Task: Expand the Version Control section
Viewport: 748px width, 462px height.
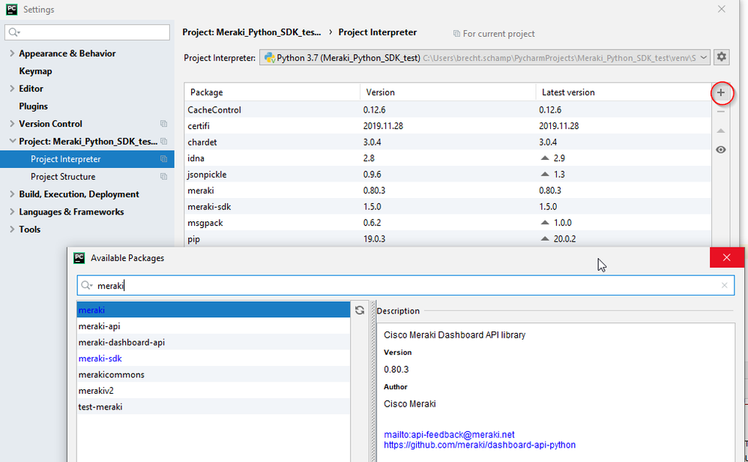Action: (x=12, y=124)
